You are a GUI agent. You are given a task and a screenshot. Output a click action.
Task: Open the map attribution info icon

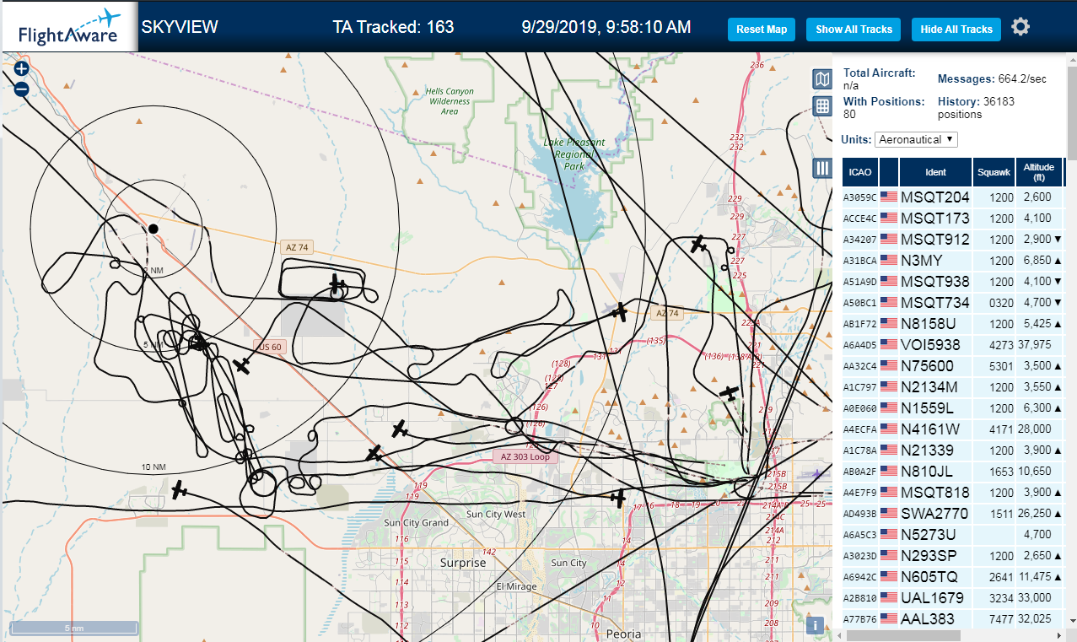pos(815,625)
